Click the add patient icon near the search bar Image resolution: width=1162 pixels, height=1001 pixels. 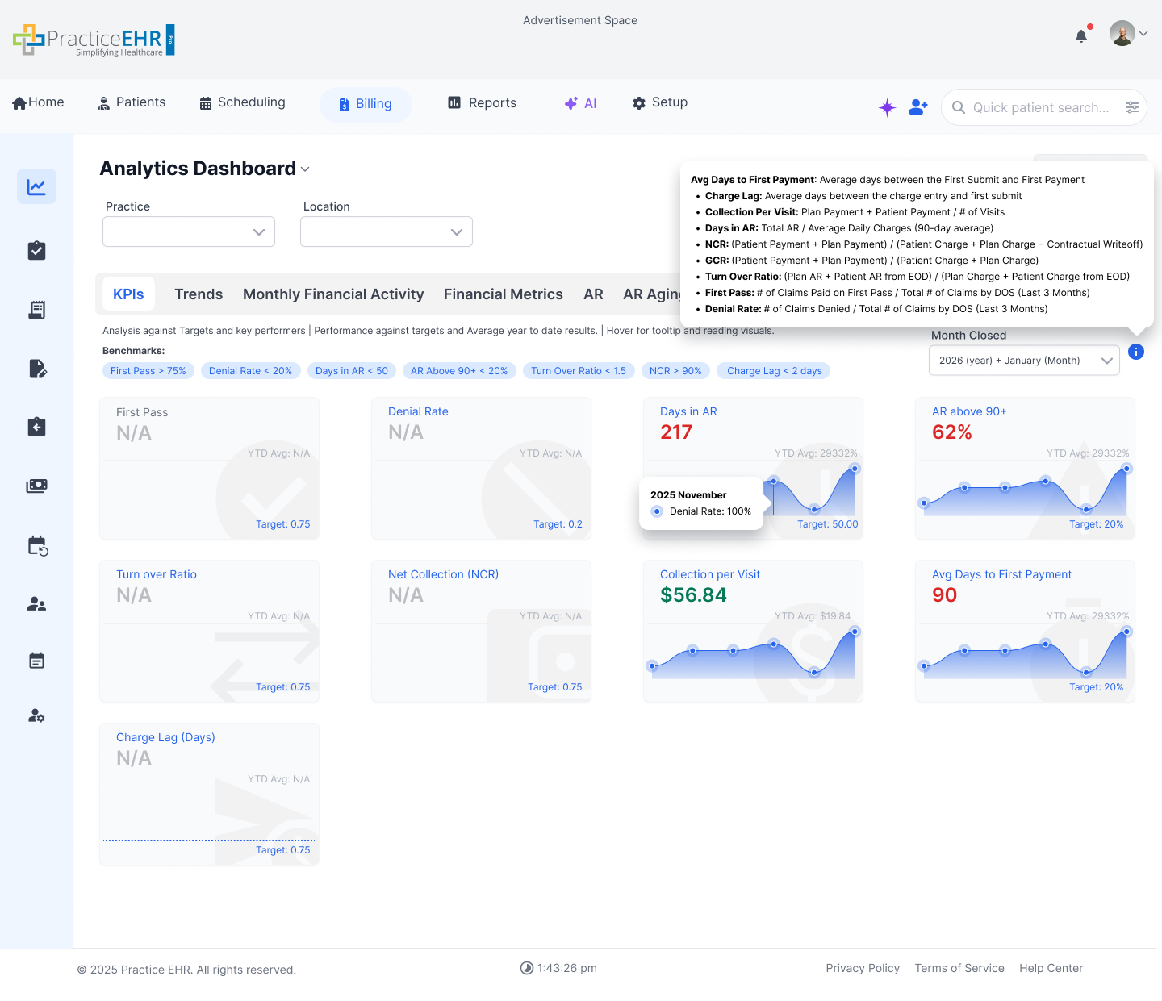tap(917, 106)
